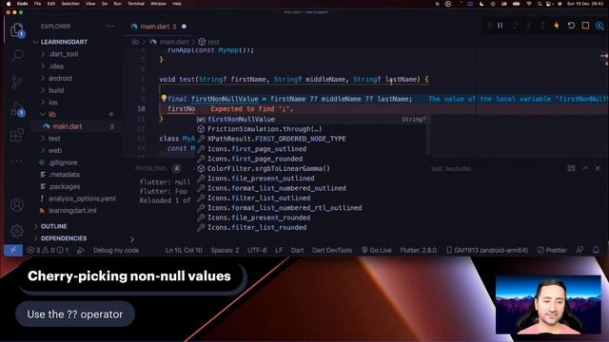Click the lightbulb quick-fix icon
This screenshot has width=609, height=342.
click(x=164, y=99)
